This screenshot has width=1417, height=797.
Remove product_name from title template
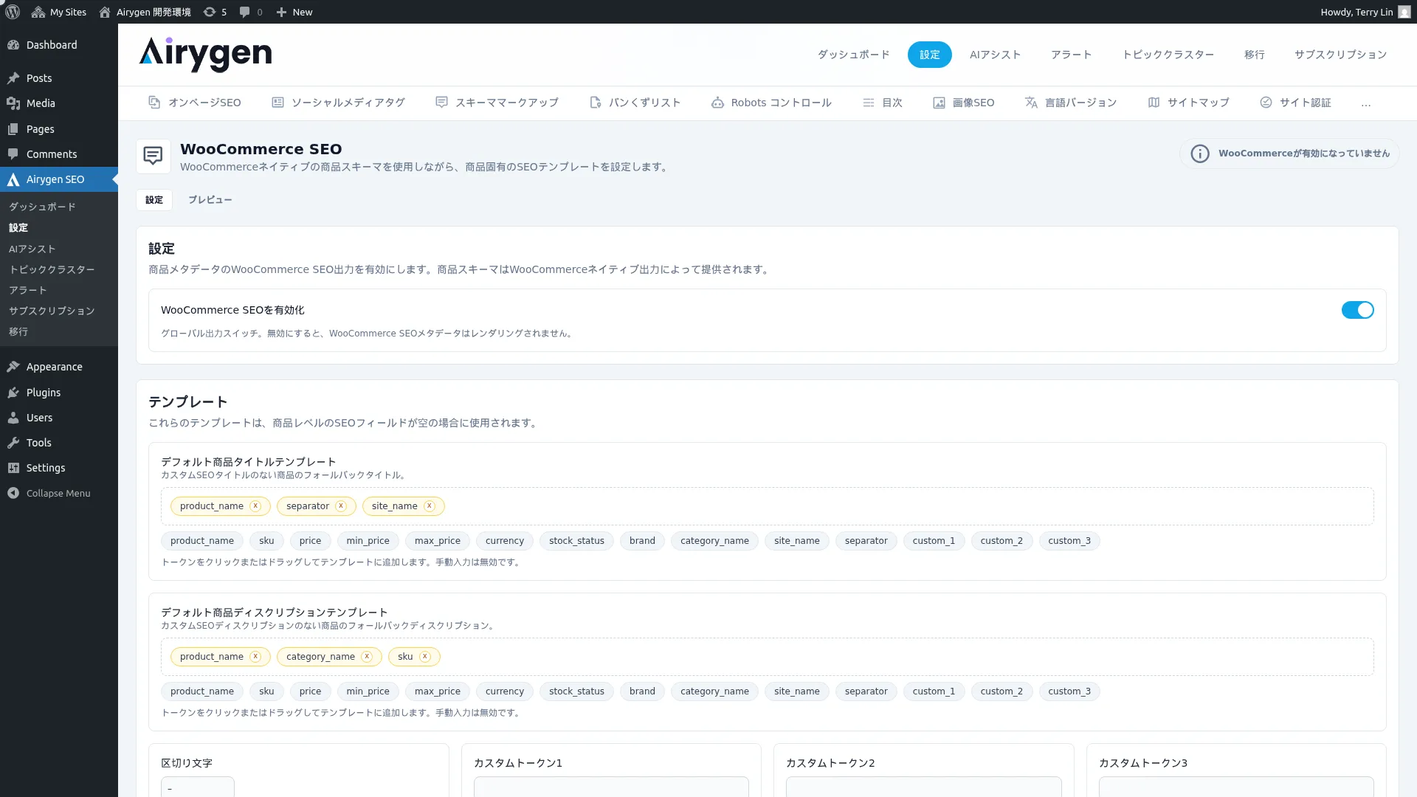pos(255,506)
